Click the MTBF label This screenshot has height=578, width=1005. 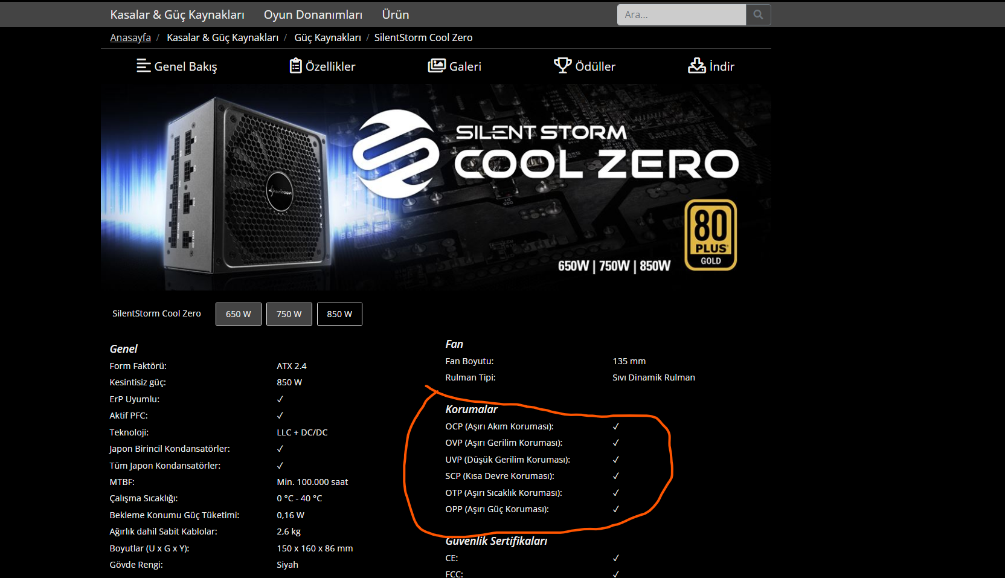(x=122, y=482)
